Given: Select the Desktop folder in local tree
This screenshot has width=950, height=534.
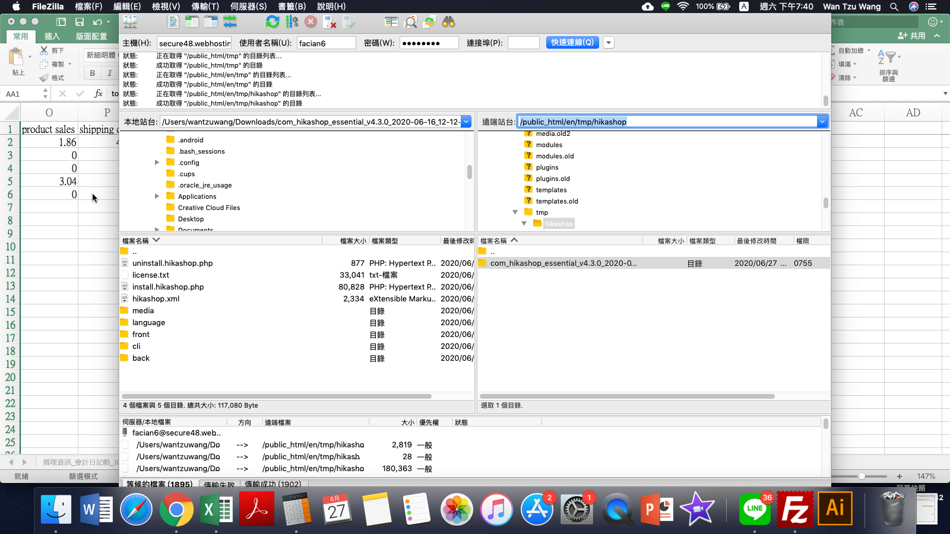Looking at the screenshot, I should point(191,219).
